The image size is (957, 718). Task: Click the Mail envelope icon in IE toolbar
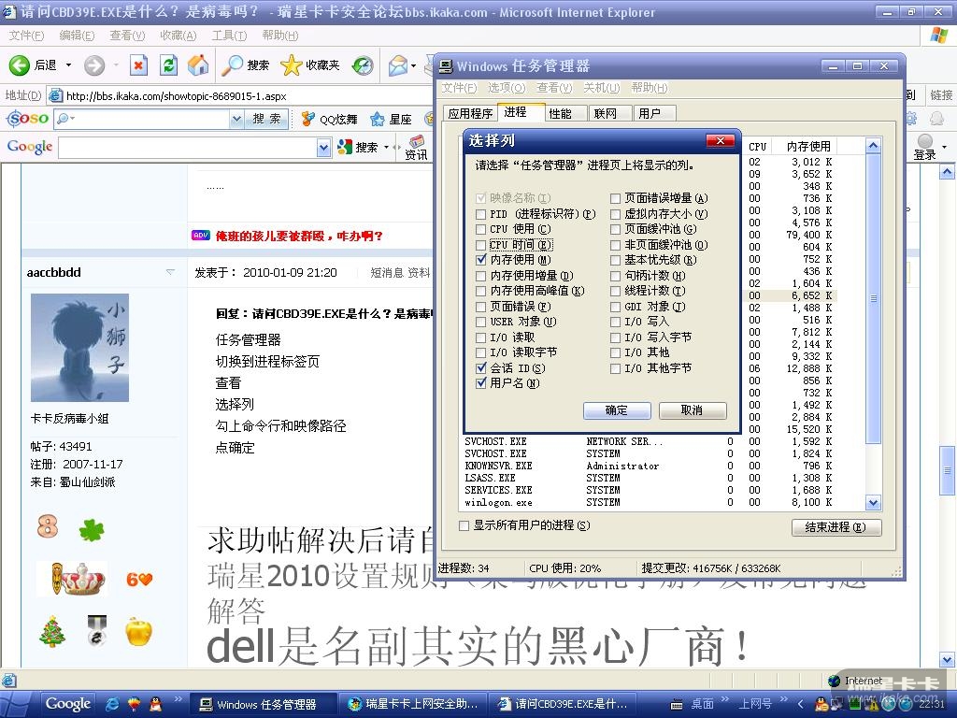click(398, 65)
